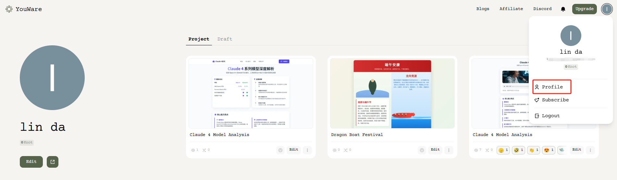Select the Profile menu entry
This screenshot has width=617, height=180.
[552, 87]
